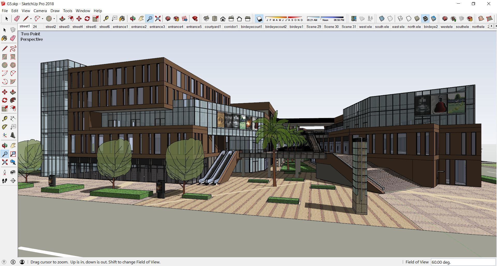Pick the Axes tool

[x=5, y=135]
